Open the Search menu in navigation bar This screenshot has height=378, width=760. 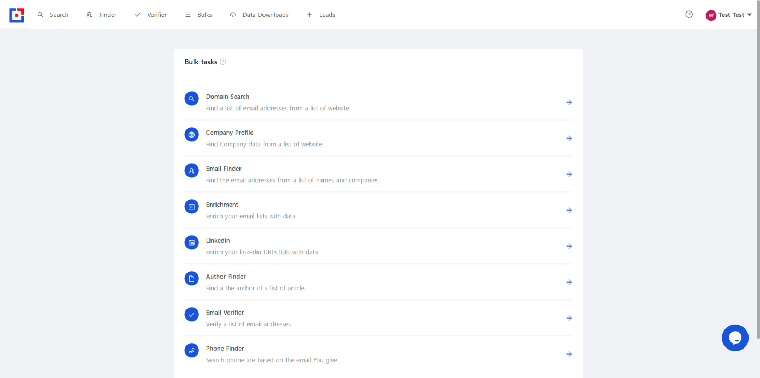click(53, 15)
